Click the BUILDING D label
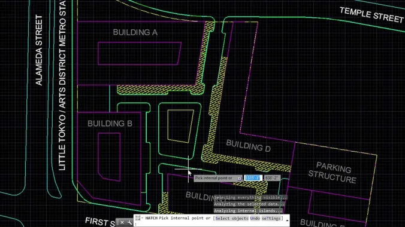The image size is (405, 227). (249, 146)
